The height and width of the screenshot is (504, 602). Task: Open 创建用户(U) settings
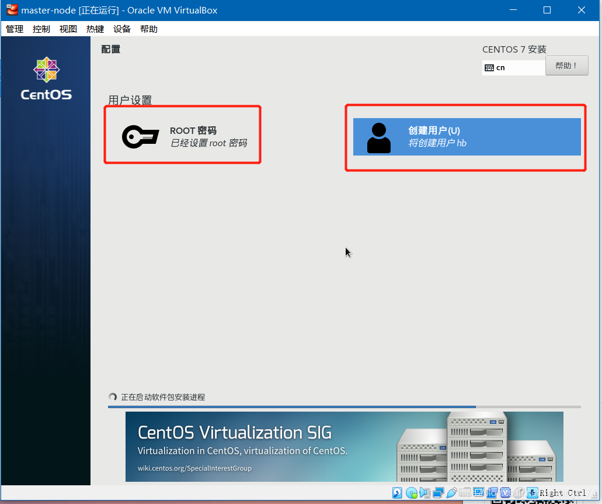(x=467, y=137)
